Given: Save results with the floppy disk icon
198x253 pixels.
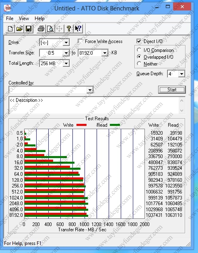Looking at the screenshot, I should tap(29, 29).
